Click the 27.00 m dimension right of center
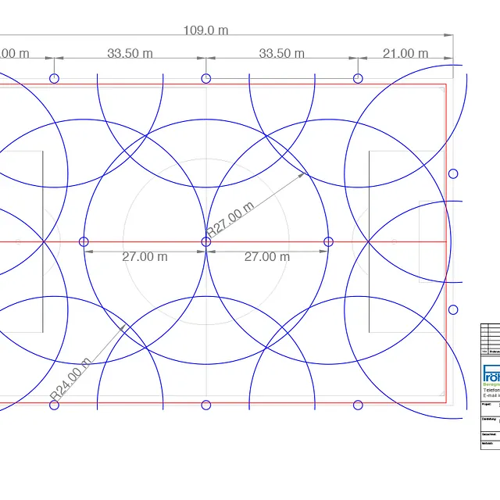The width and height of the screenshot is (500, 500). pyautogui.click(x=267, y=257)
